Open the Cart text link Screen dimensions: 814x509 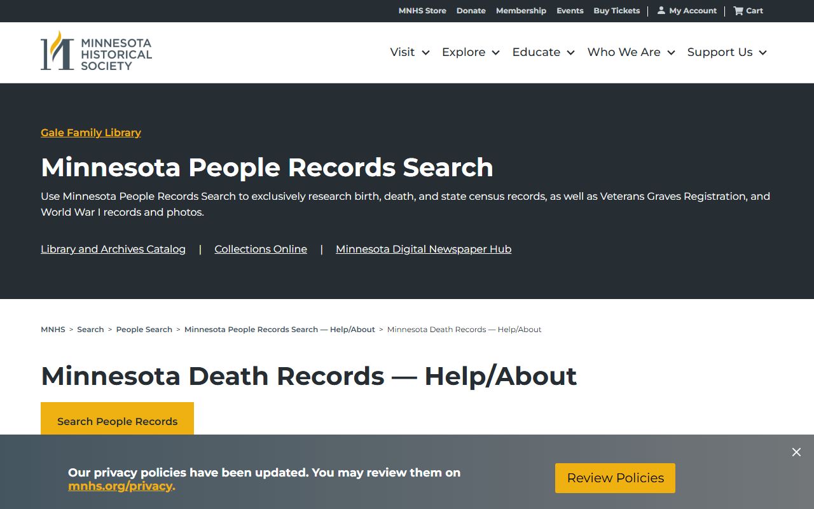pos(754,11)
